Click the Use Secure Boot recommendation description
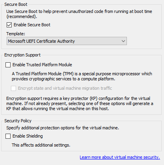 (79, 14)
